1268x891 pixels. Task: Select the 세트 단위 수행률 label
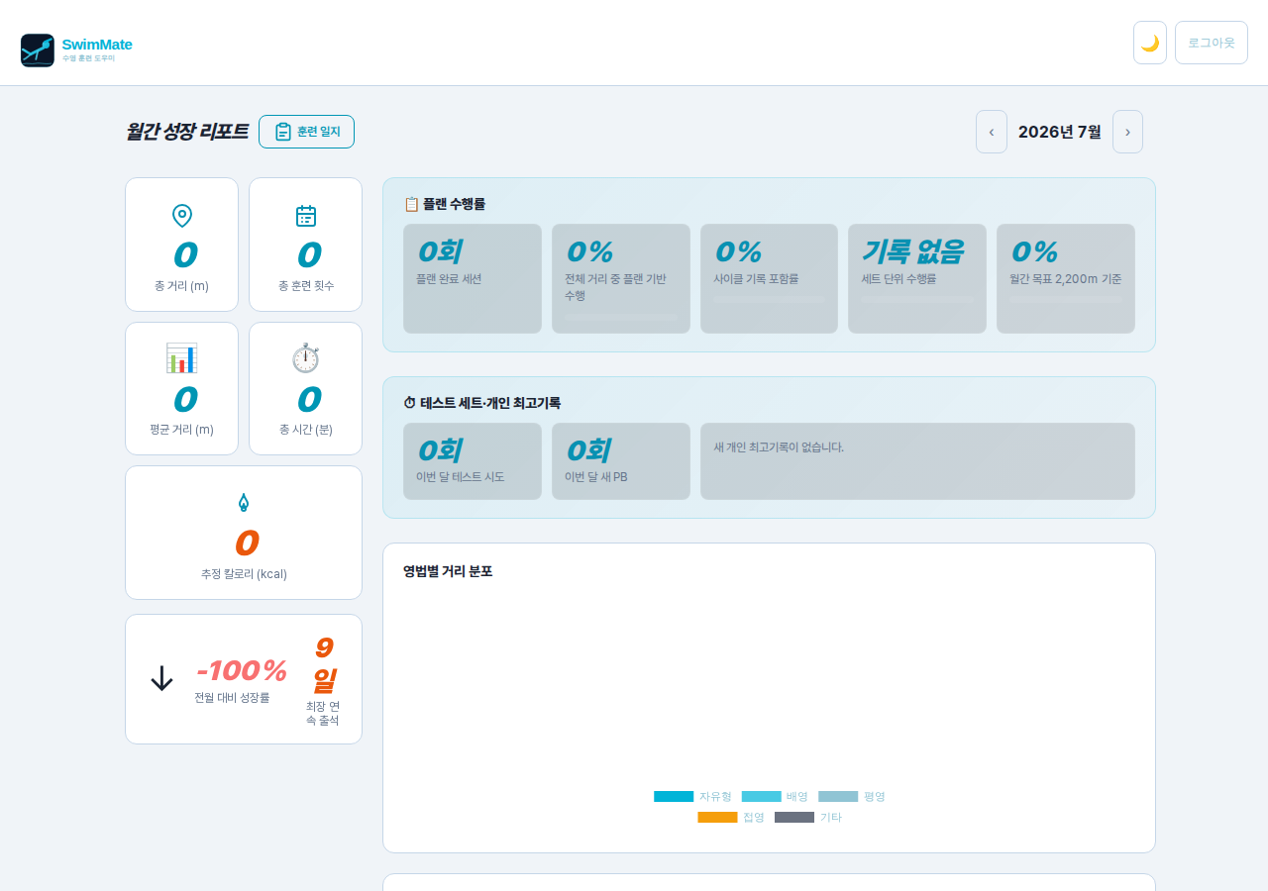(898, 279)
